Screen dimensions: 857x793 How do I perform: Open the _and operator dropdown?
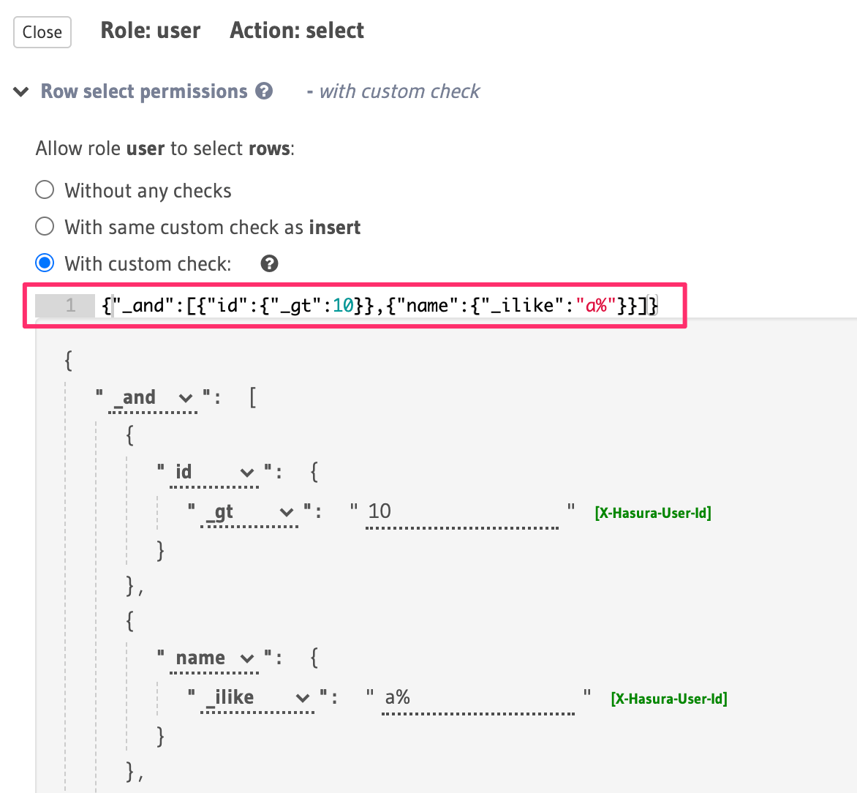[153, 398]
